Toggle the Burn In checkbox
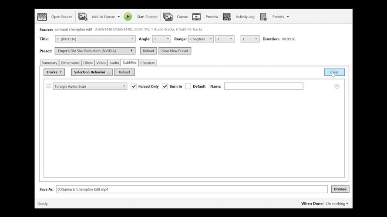The height and width of the screenshot is (217, 387). click(x=165, y=86)
